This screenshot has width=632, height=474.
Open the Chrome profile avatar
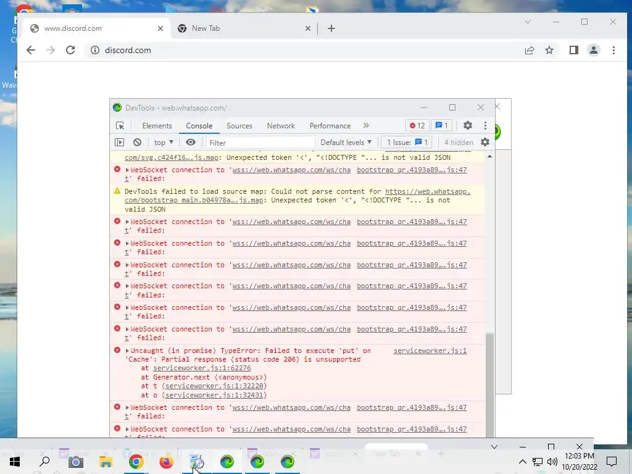click(594, 50)
